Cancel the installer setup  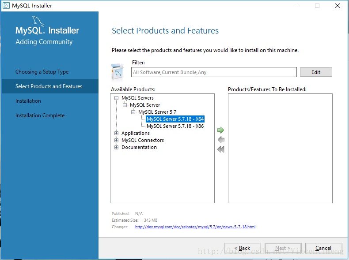(323, 248)
